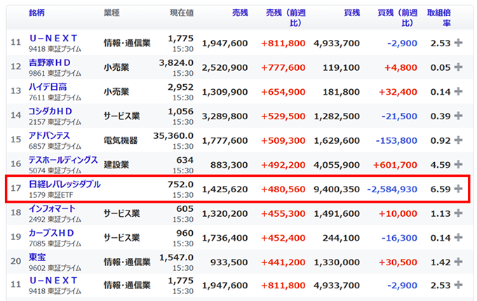Open the 日経レバレッジダブル ETF link

tap(65, 185)
